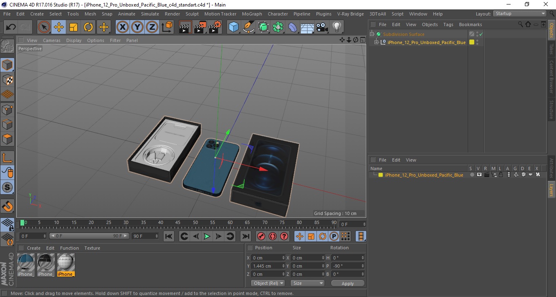Open the material manager Texture menu
The height and width of the screenshot is (297, 556).
click(92, 248)
